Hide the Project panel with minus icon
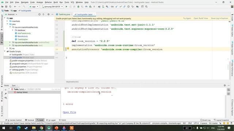Viewport: 234px width, 131px height. coord(52,15)
